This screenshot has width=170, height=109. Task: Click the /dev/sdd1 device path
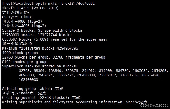[x=85, y=4]
